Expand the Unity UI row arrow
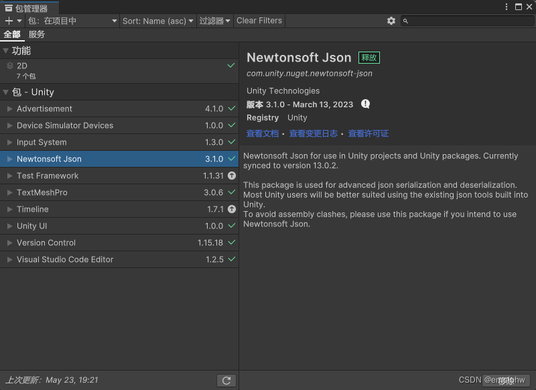 click(9, 226)
